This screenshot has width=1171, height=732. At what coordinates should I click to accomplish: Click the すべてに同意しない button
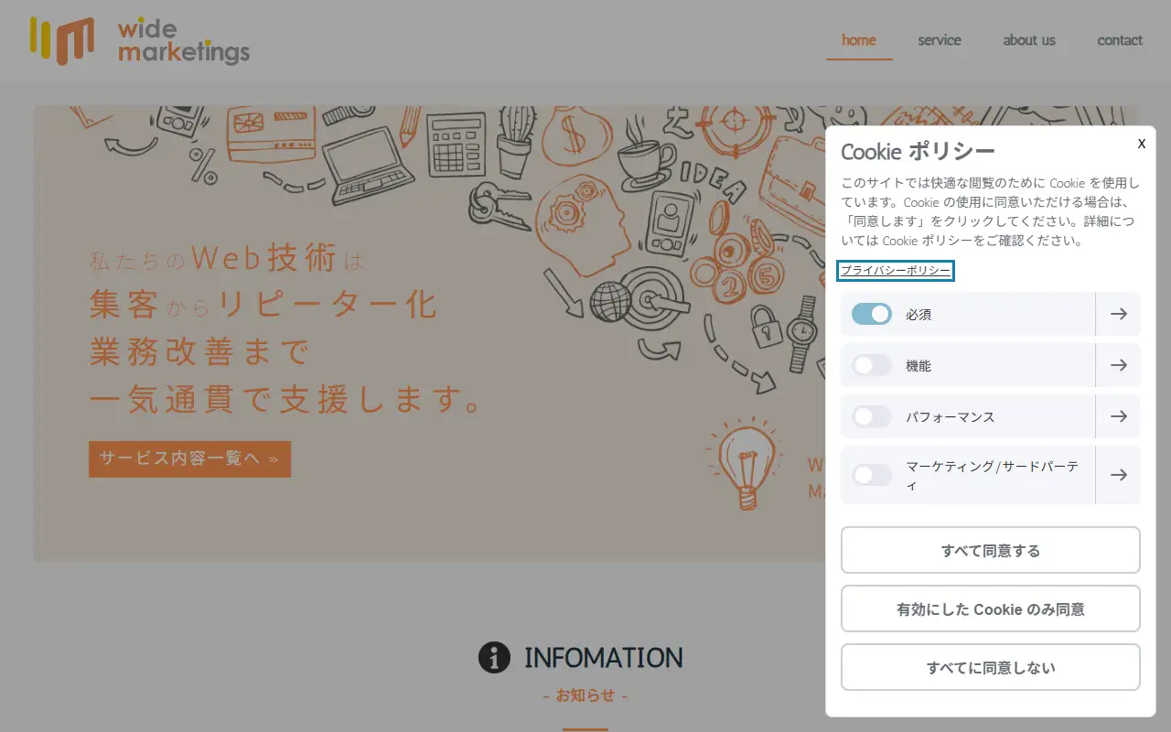pos(991,667)
